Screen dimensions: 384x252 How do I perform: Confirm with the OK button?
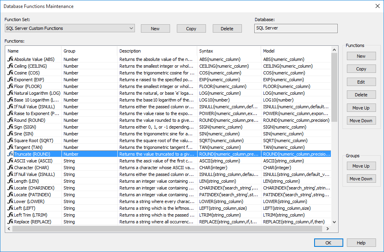pyautogui.click(x=329, y=243)
